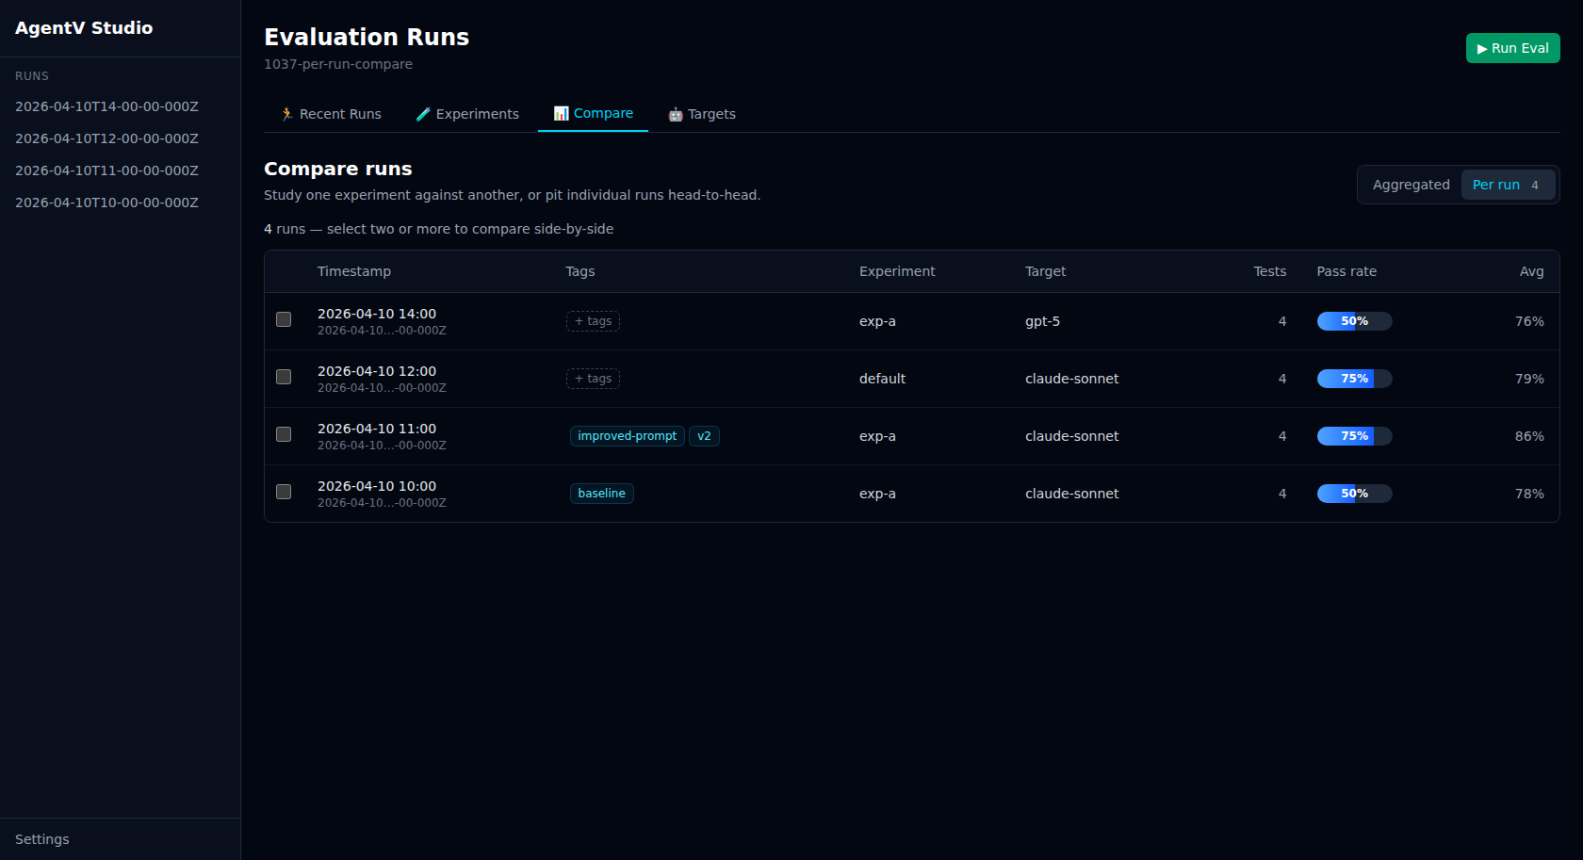Select checkbox for the 2026-04-10 10:00 run
Screen dimensions: 1583x860
(x=284, y=492)
